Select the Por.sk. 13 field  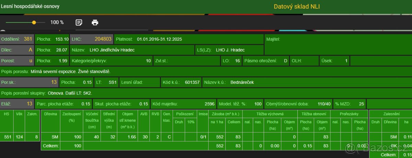click(x=29, y=82)
